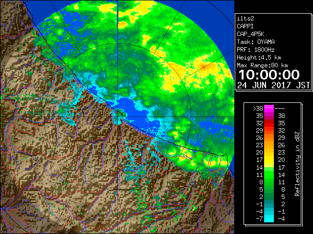313x234 pixels.
Task: Click the '---' legend label
Action: point(280,108)
